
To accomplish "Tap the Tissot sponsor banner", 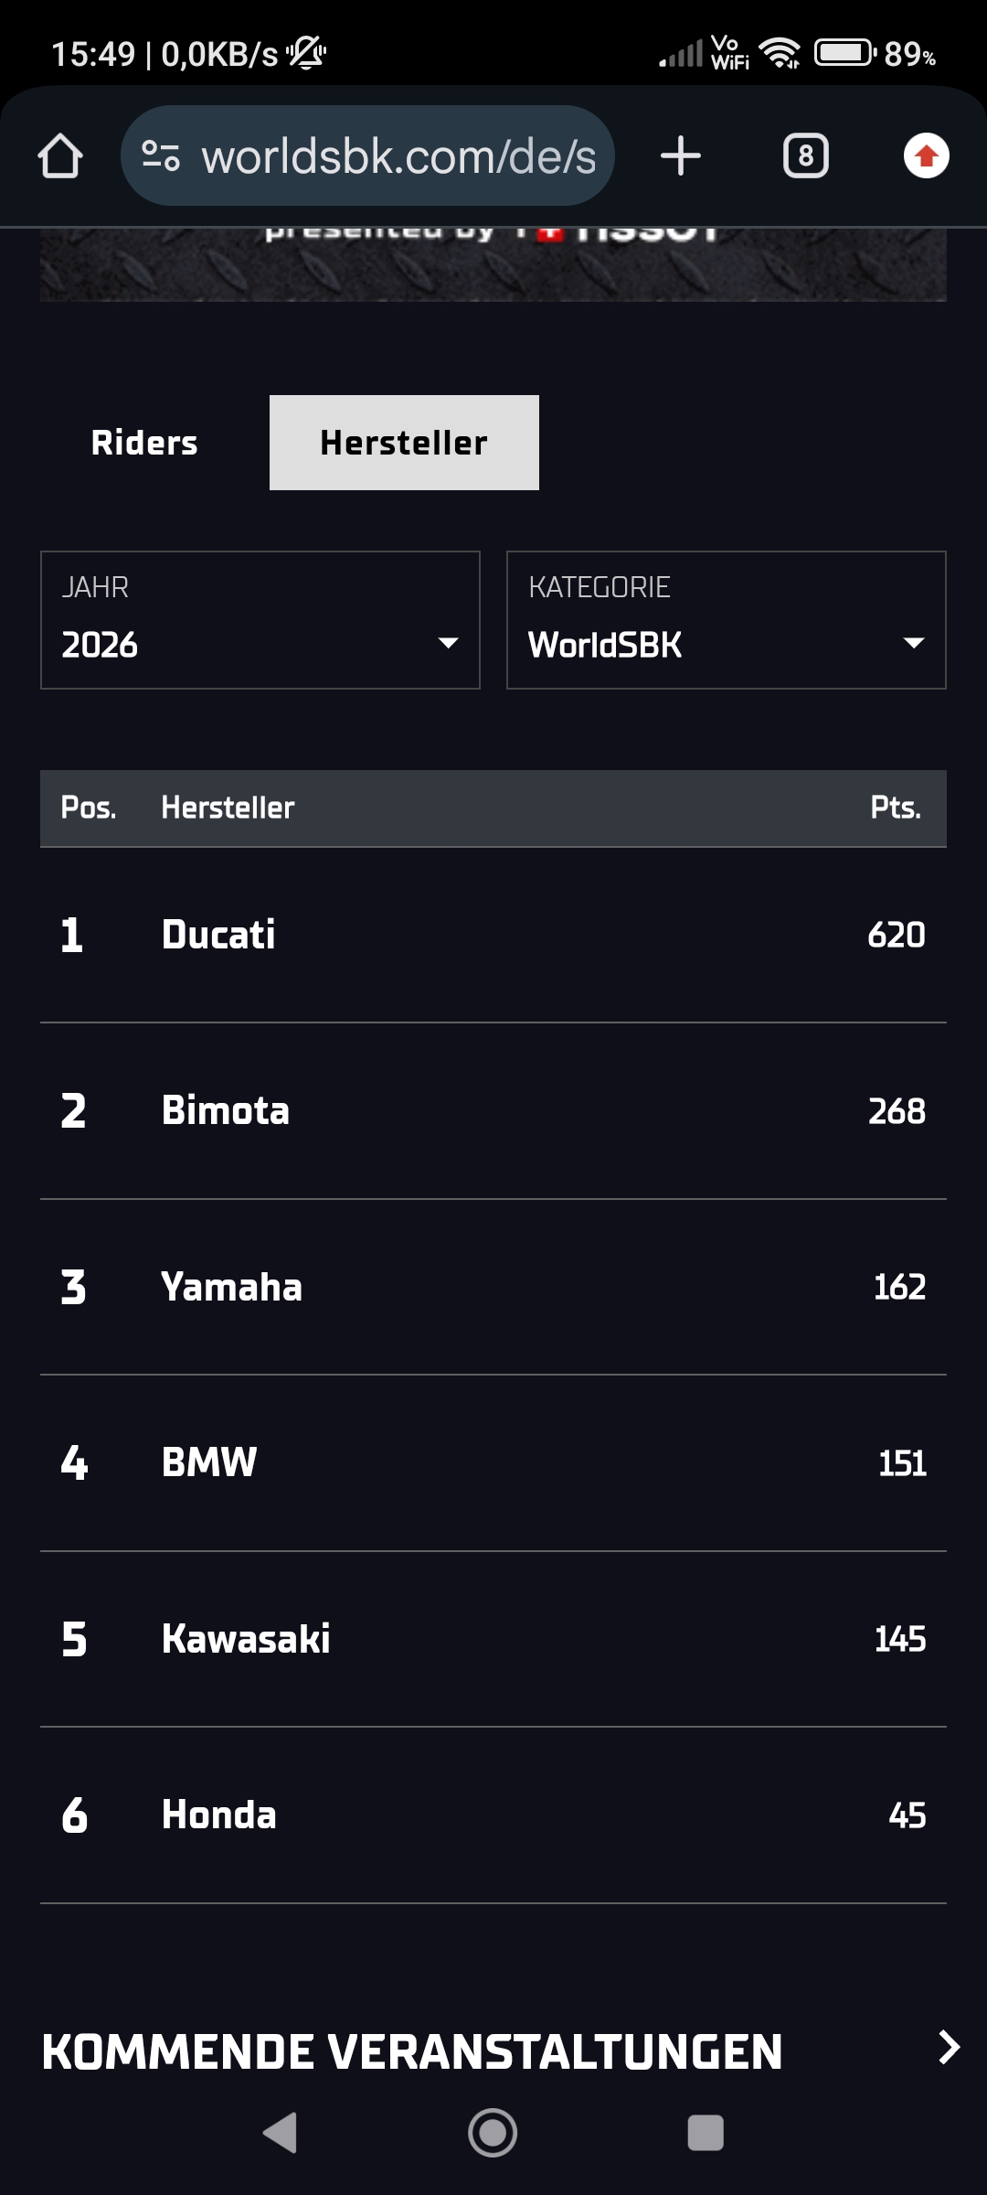I will coord(493,264).
